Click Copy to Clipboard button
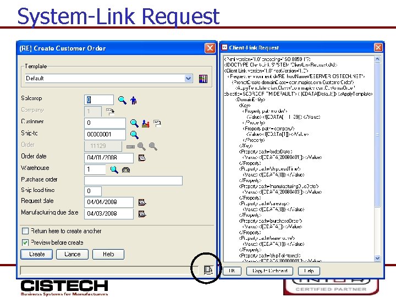The image size is (396, 297). click(x=269, y=271)
